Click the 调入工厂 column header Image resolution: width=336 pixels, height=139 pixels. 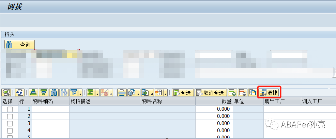318,102
